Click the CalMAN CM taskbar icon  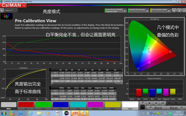pos(67,113)
